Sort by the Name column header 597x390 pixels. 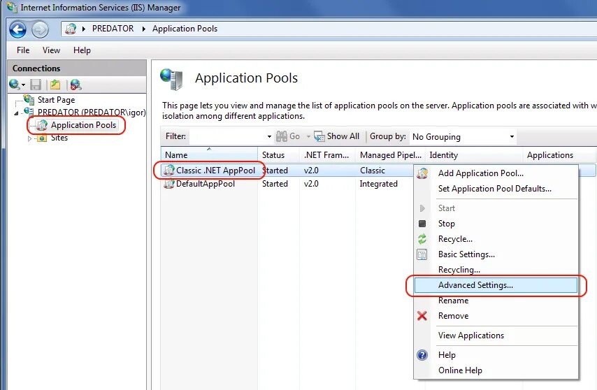(x=209, y=155)
